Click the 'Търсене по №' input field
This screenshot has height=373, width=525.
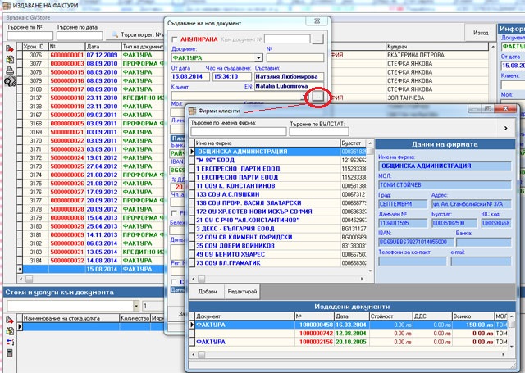click(30, 36)
